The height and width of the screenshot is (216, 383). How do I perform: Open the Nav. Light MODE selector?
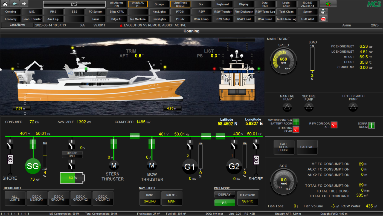(x=150, y=198)
